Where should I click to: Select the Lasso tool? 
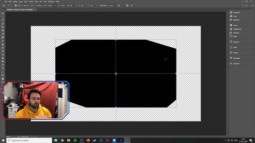point(3,20)
